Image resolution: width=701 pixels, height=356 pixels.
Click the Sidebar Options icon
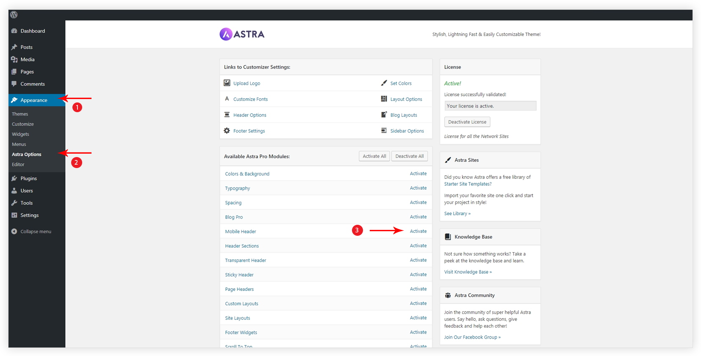384,130
